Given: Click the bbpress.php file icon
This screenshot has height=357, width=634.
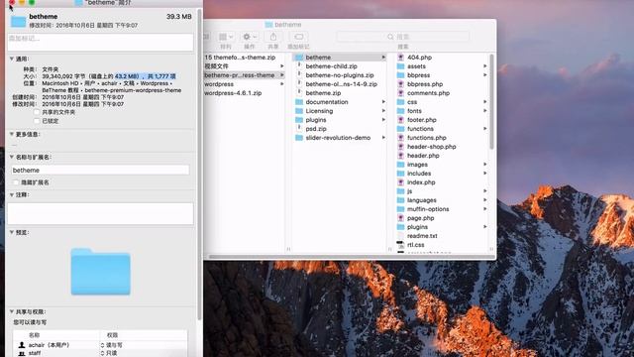Looking at the screenshot, I should click(400, 84).
